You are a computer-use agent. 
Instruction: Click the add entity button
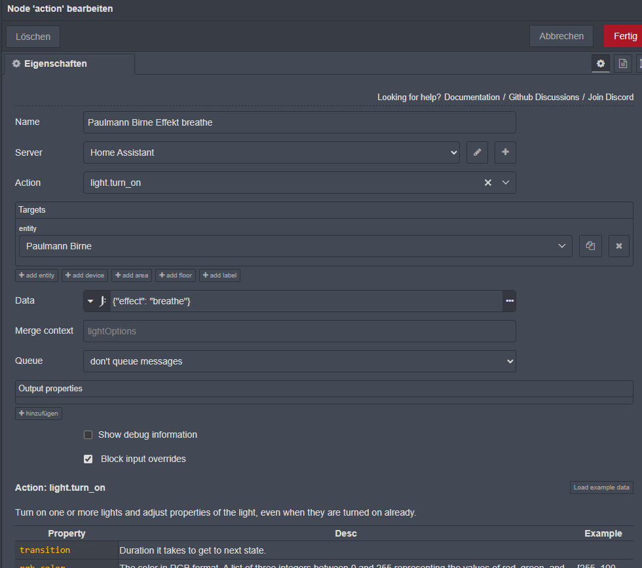click(37, 275)
